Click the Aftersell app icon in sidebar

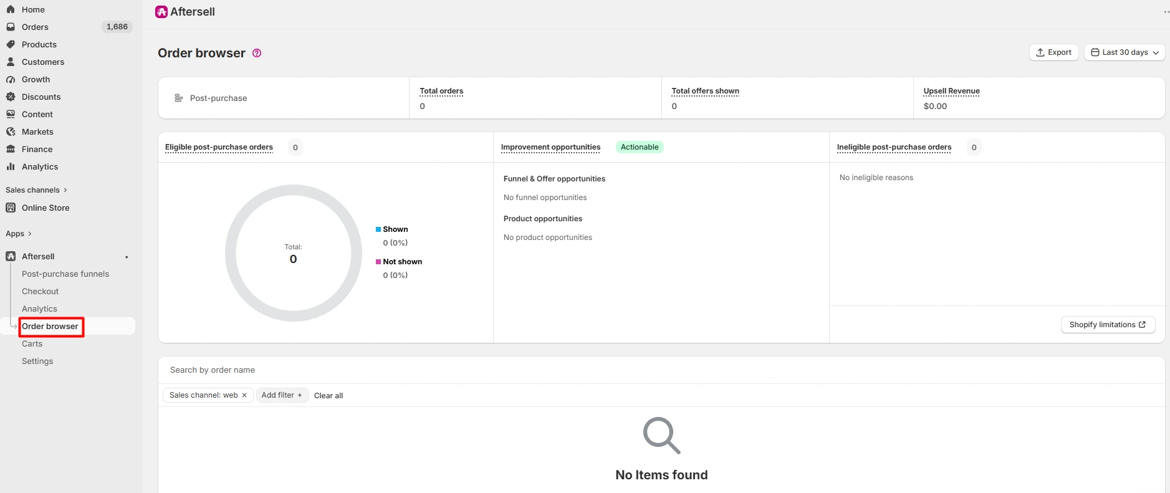pyautogui.click(x=11, y=256)
